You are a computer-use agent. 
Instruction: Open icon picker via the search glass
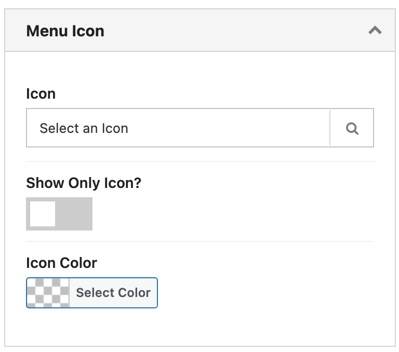[352, 128]
